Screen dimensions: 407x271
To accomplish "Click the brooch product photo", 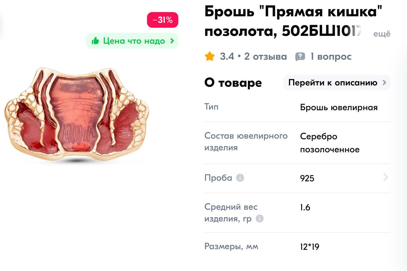I will [x=77, y=114].
